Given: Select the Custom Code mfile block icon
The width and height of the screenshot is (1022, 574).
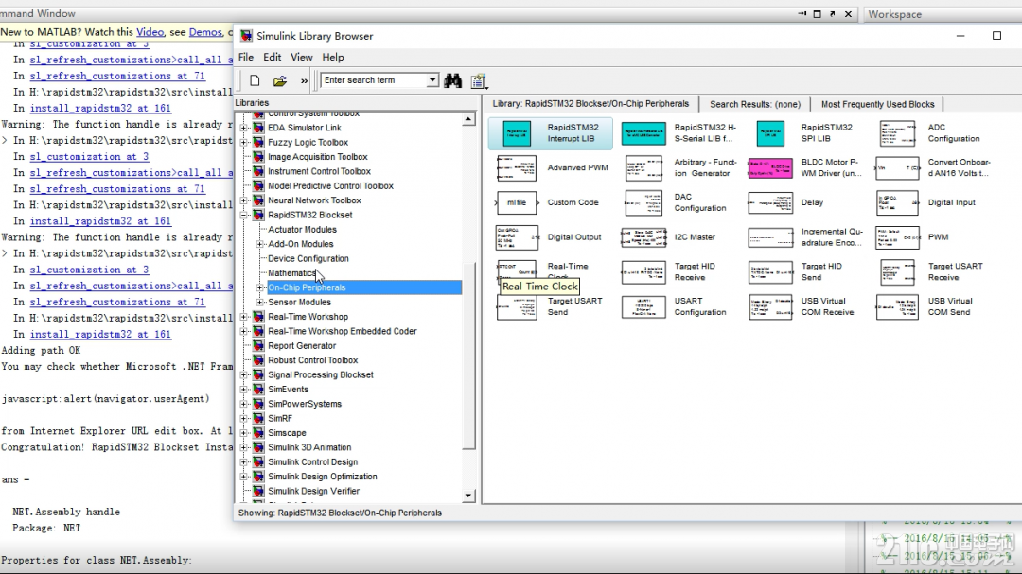Looking at the screenshot, I should (517, 202).
